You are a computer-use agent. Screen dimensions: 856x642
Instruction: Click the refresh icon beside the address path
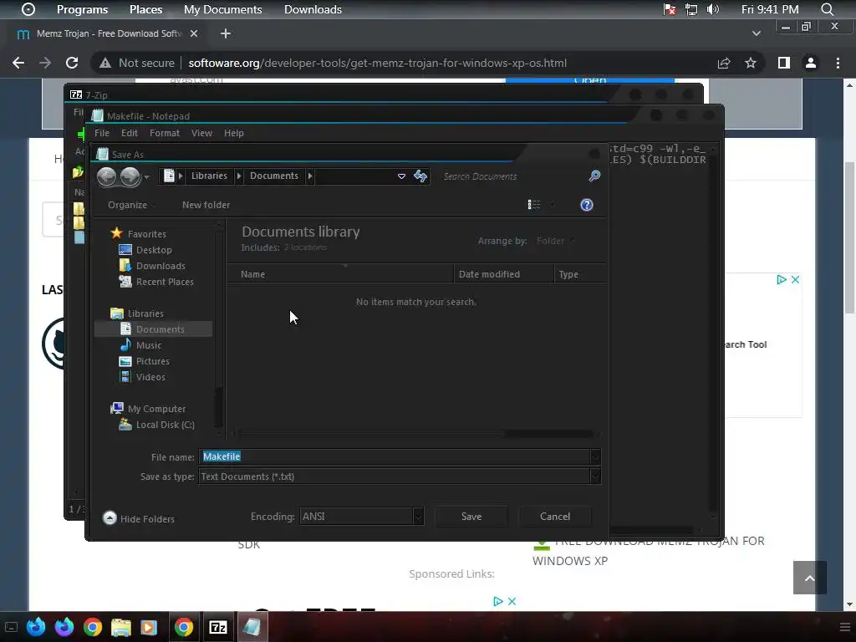[420, 176]
